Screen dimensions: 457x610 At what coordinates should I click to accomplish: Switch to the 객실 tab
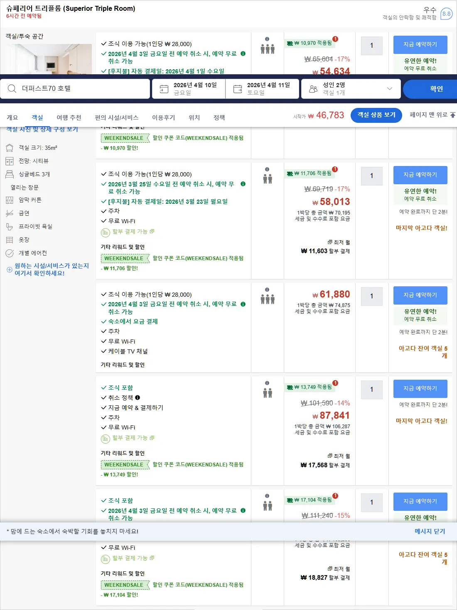(x=37, y=117)
